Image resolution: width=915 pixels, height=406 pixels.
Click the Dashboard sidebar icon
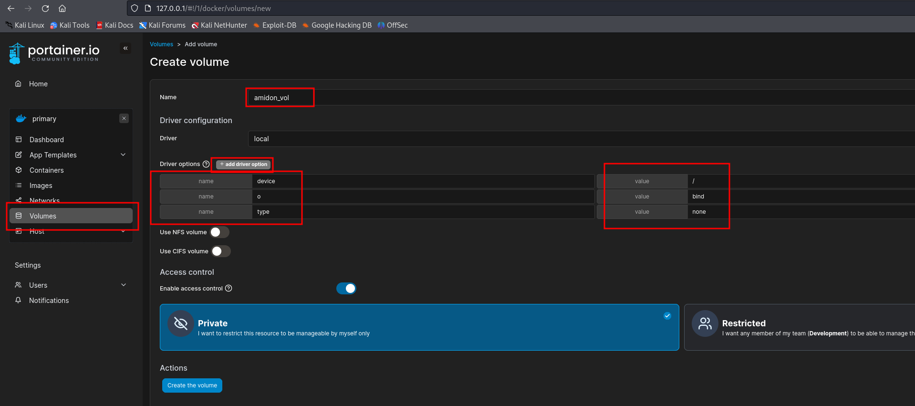click(x=19, y=139)
